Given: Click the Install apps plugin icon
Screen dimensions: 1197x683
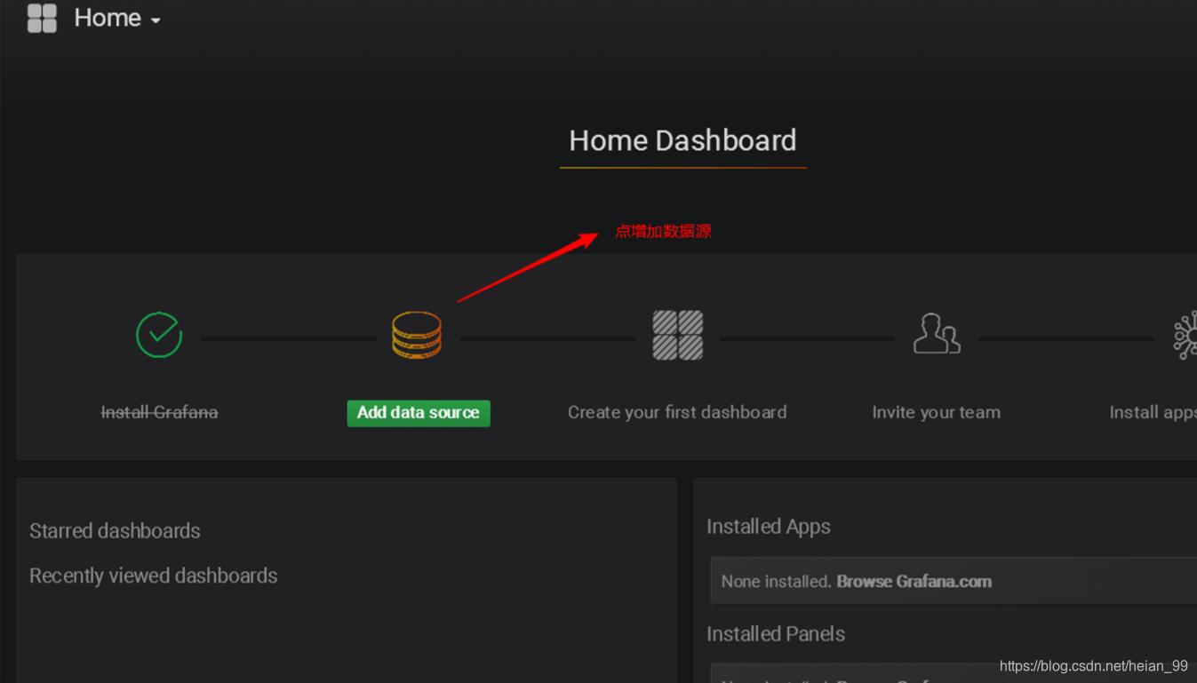Looking at the screenshot, I should [1185, 335].
